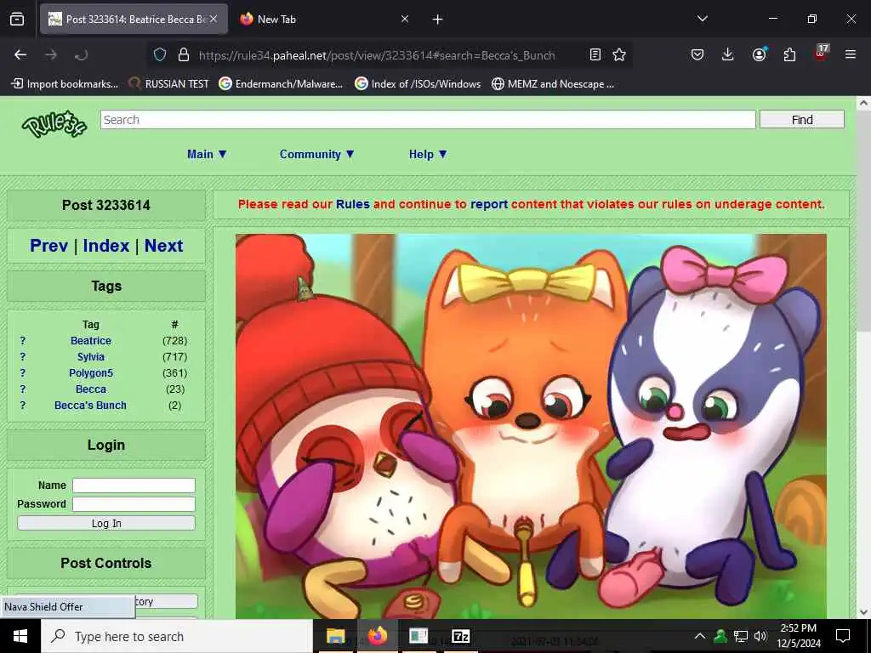
Task: Open the report link in the notice
Action: pyautogui.click(x=489, y=204)
